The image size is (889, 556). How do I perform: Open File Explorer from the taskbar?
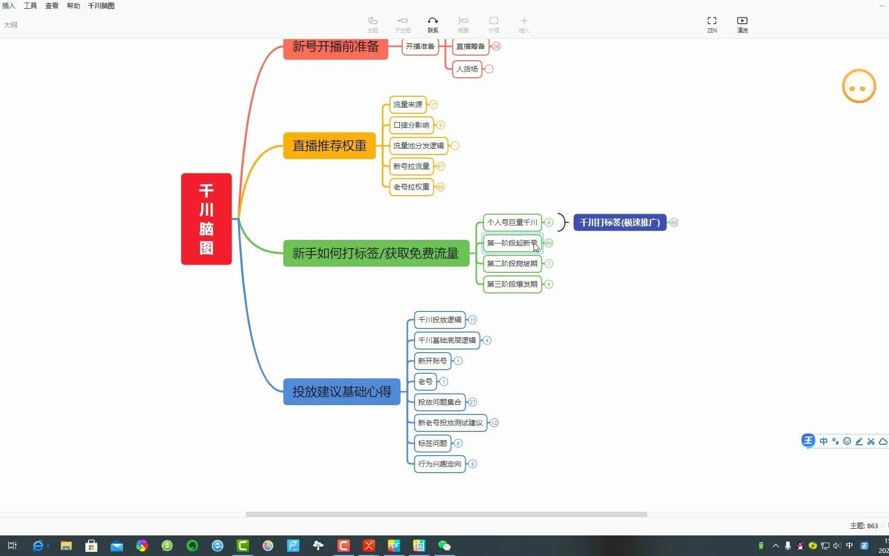(x=66, y=546)
